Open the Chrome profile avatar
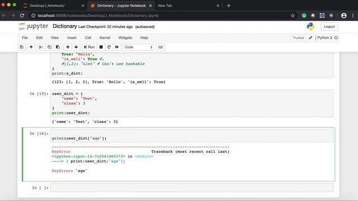The width and height of the screenshot is (358, 201). pyautogui.click(x=344, y=16)
